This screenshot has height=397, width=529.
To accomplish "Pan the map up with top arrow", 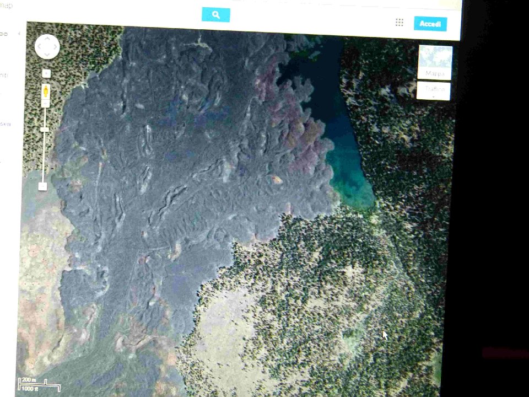I will [47, 39].
